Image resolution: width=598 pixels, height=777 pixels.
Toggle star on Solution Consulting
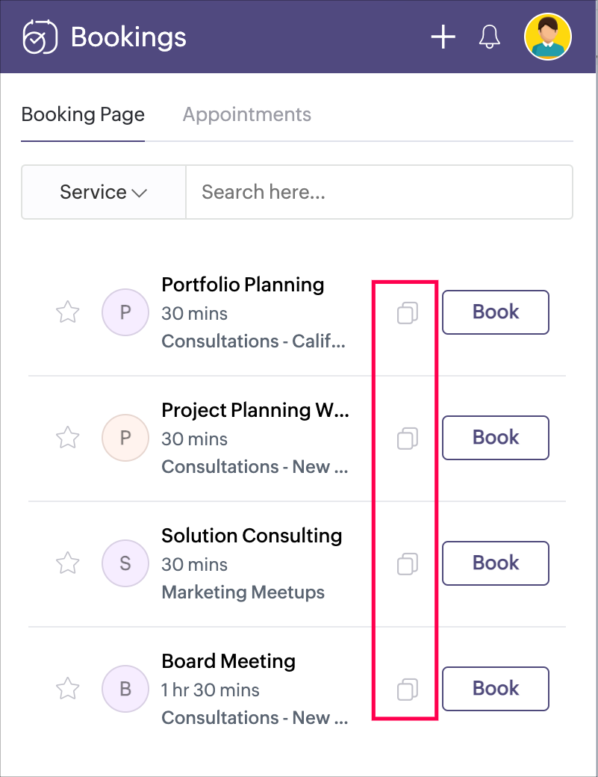68,563
